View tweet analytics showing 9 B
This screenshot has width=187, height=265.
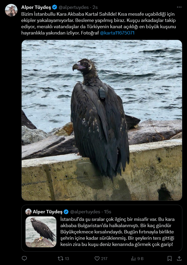click(x=137, y=258)
